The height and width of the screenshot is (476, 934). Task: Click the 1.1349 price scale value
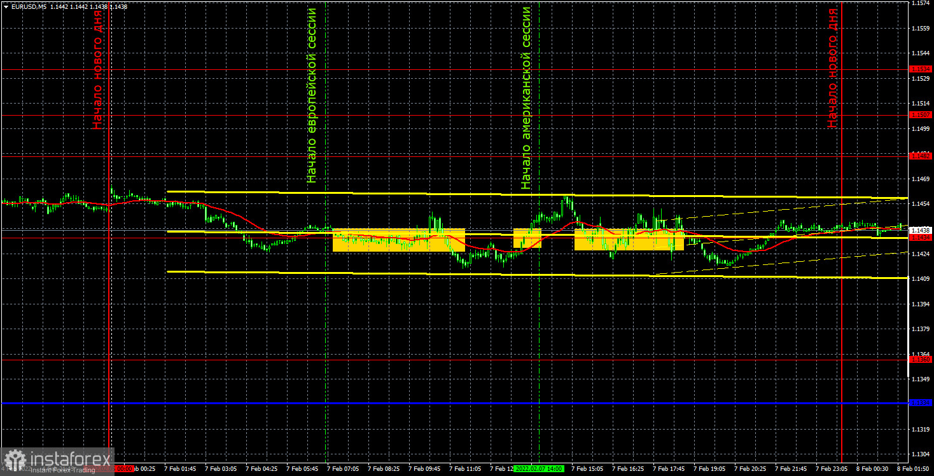(921, 379)
